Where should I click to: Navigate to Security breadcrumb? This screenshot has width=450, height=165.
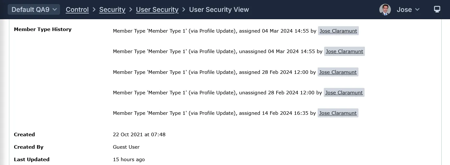pyautogui.click(x=112, y=10)
